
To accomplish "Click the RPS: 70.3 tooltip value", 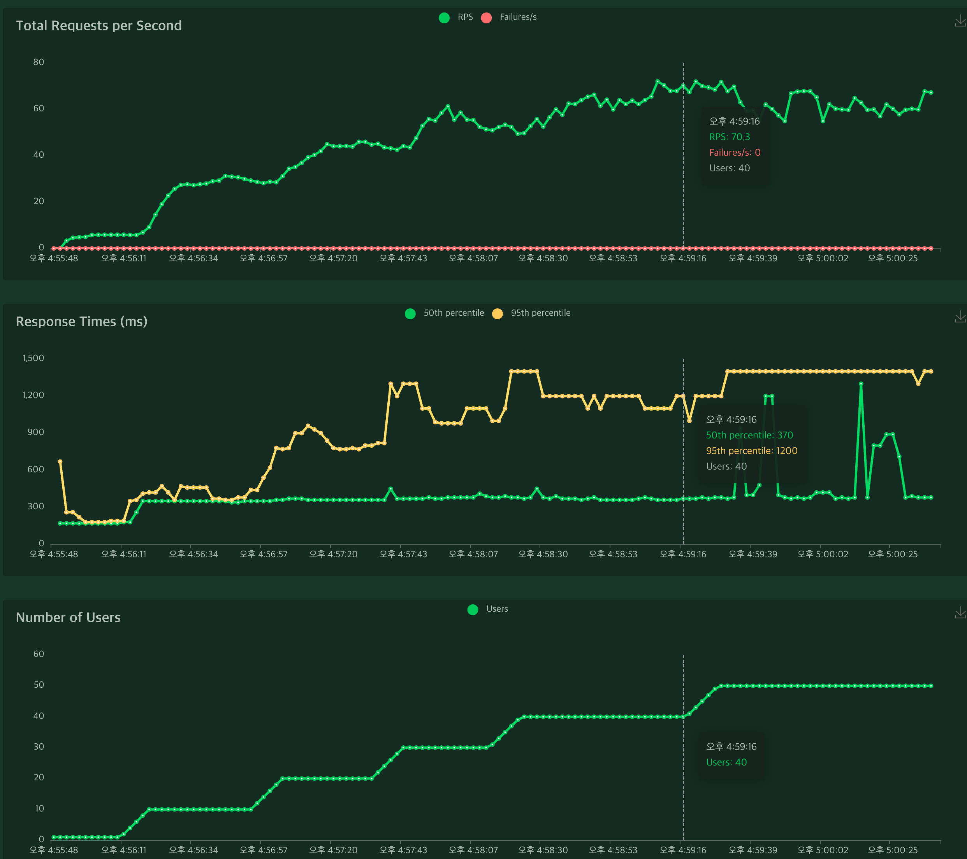I will point(729,137).
